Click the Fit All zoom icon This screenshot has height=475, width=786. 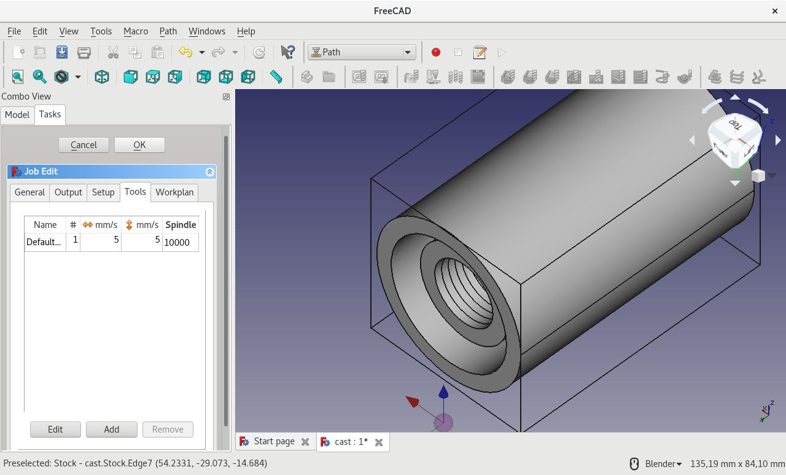18,77
